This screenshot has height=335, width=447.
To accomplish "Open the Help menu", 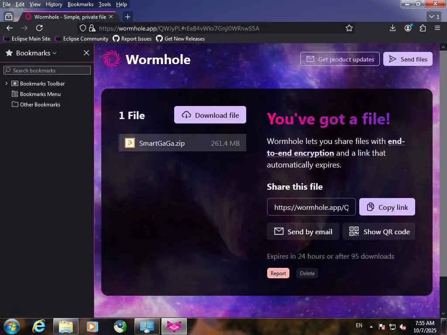I will (x=121, y=4).
